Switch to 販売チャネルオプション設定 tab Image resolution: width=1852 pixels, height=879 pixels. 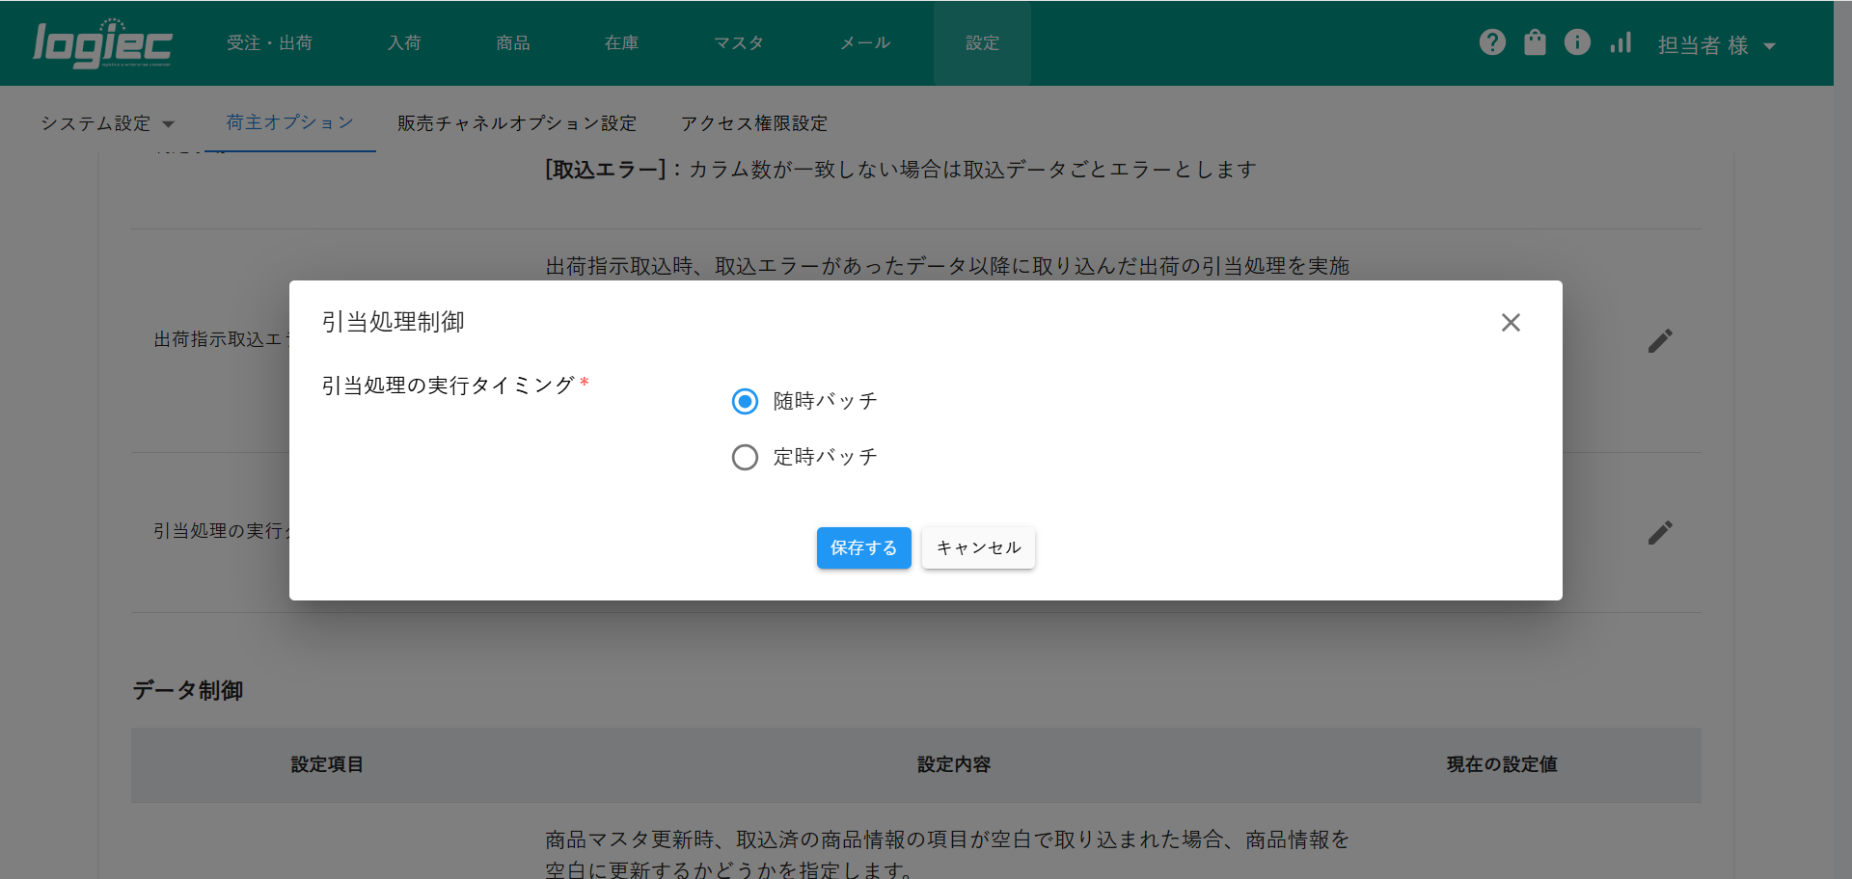(x=517, y=123)
